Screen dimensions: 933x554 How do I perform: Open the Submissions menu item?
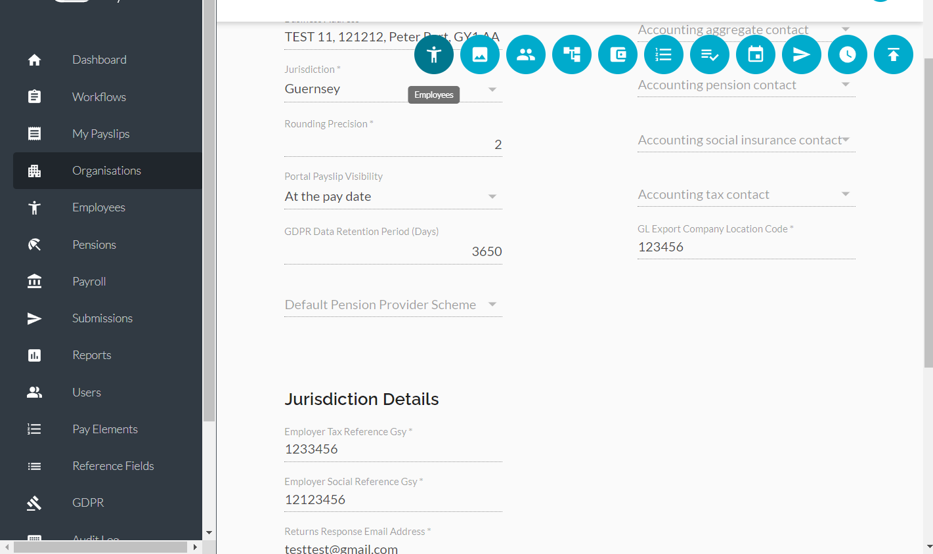[108, 318]
